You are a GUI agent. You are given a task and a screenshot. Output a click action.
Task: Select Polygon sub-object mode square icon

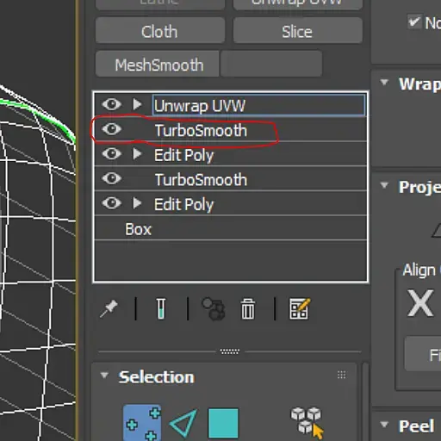tap(223, 424)
